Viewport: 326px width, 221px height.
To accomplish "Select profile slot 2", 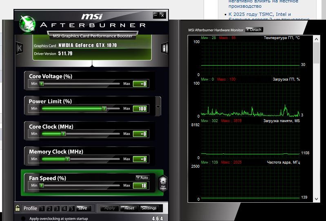I will pos(49,208).
